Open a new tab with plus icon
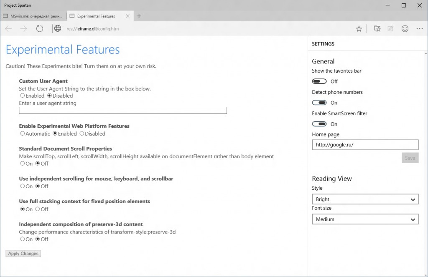 139,16
